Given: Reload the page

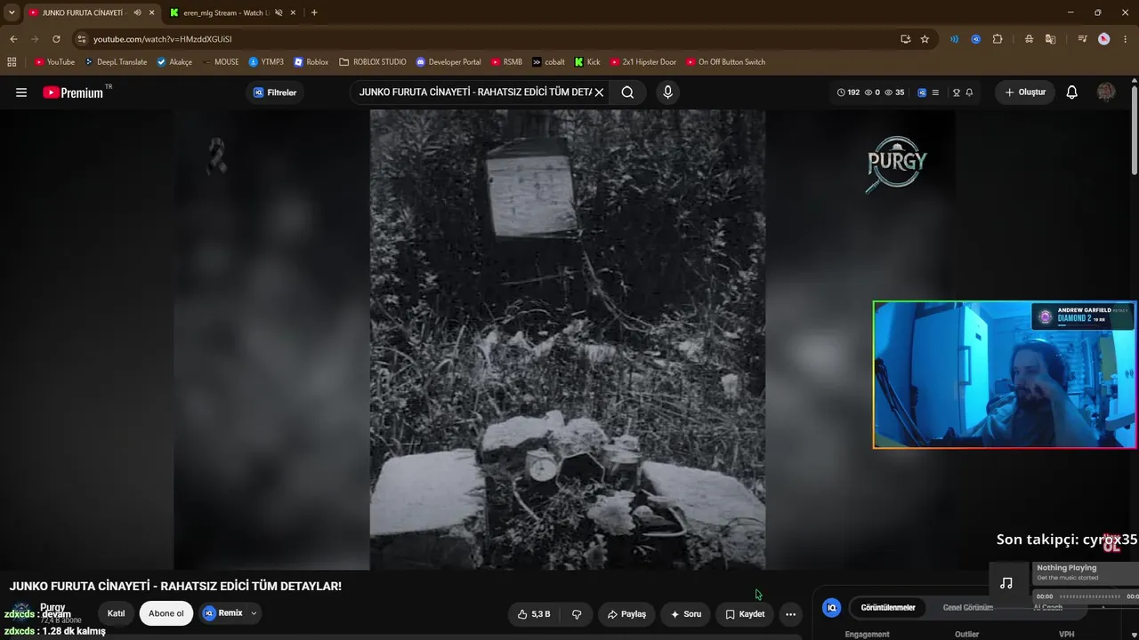Looking at the screenshot, I should pyautogui.click(x=56, y=39).
